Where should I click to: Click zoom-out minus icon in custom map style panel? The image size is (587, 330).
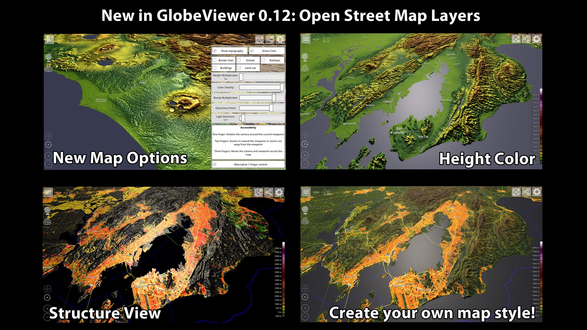[305, 317]
